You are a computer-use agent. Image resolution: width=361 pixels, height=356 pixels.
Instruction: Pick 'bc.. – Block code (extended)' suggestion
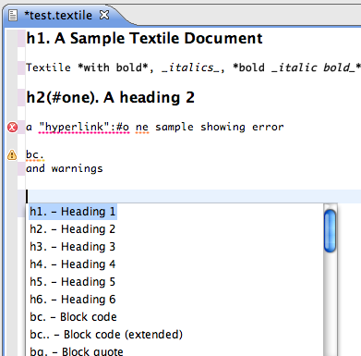(106, 335)
